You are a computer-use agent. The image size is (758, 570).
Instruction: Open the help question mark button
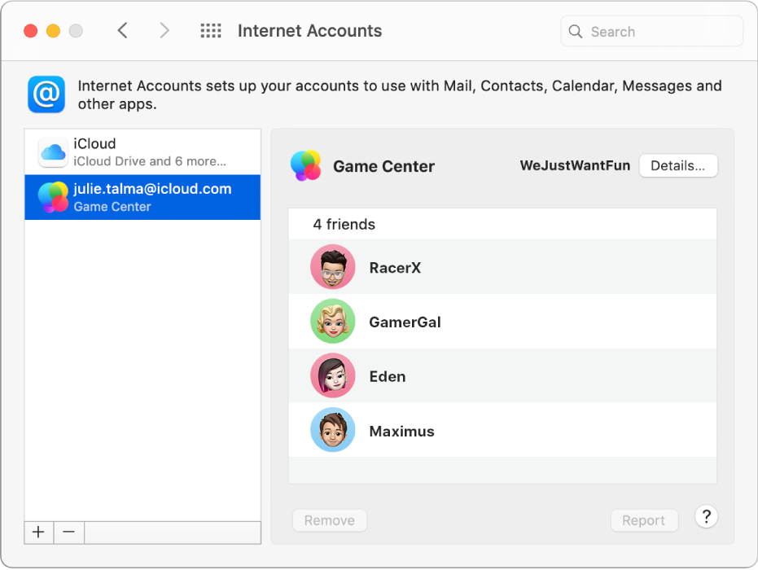[706, 516]
